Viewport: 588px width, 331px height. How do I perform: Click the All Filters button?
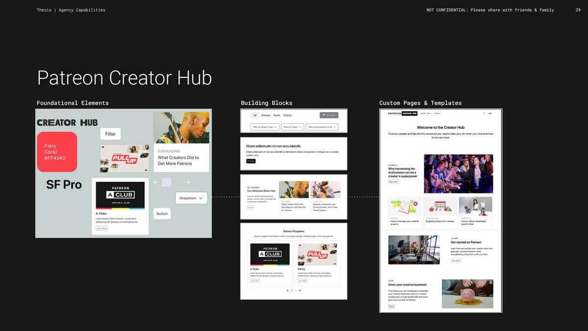tap(329, 115)
